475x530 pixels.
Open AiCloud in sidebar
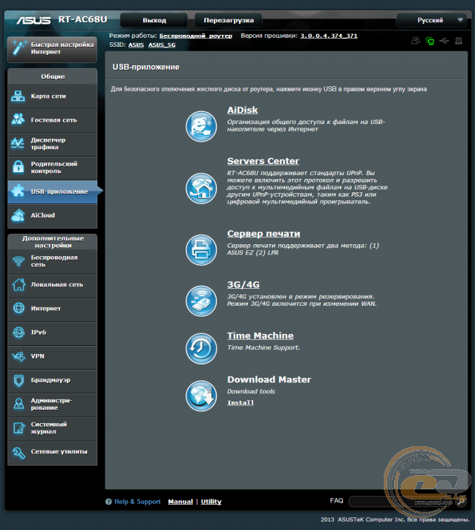(53, 216)
